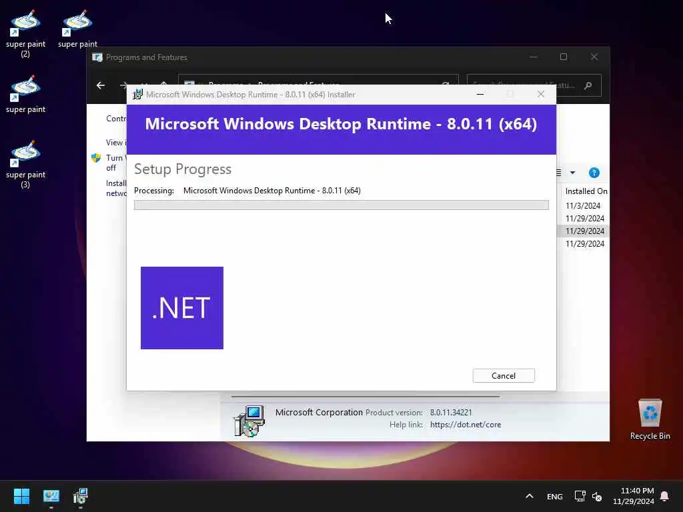Show hidden system tray icons
The image size is (683, 512).
tap(529, 496)
